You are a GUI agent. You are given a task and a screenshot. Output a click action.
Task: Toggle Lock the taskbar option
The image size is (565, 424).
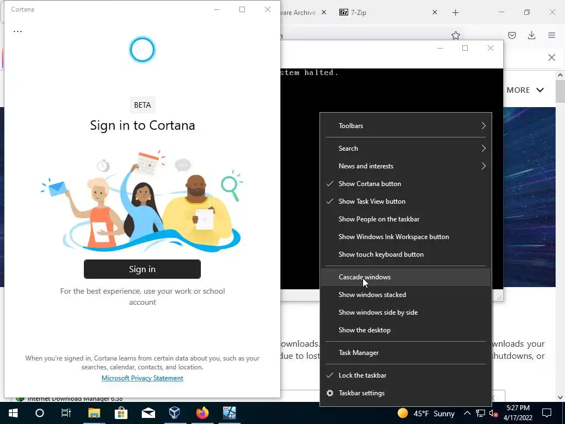click(x=406, y=375)
